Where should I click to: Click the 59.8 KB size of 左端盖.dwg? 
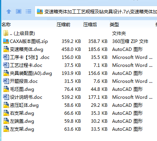click(x=73, y=121)
